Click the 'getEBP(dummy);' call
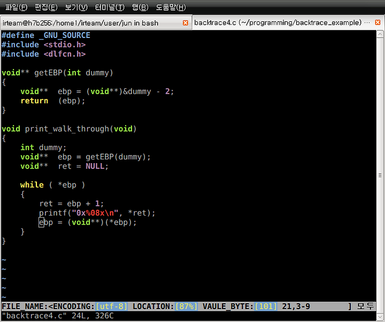 [118, 157]
